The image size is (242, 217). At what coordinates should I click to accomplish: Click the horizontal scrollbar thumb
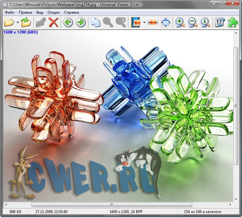click(x=112, y=205)
